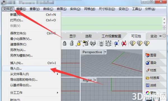Choose 以基点导出(E)... menu entry
Viewport: 168px width, 101px height.
(31, 85)
